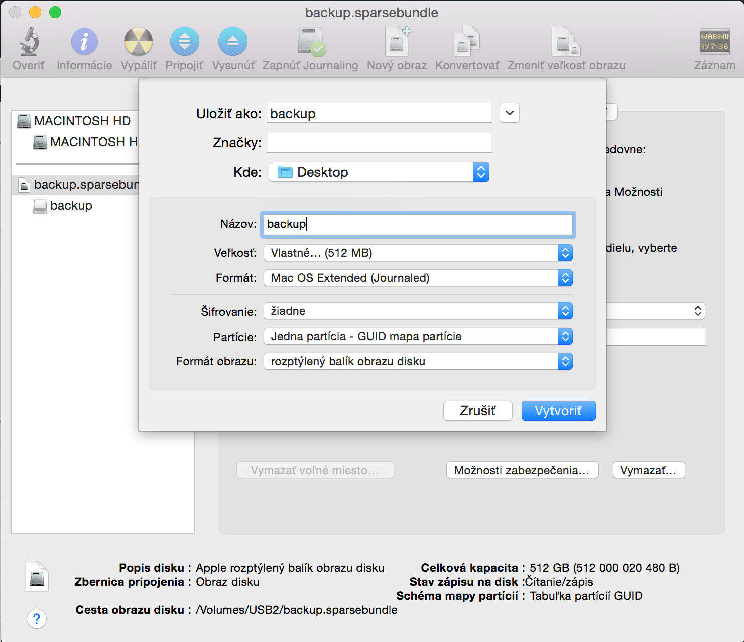Click the Vypáliť burn icon
Viewport: 744px width, 642px height.
(x=139, y=41)
